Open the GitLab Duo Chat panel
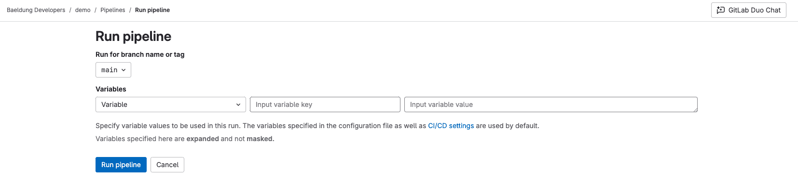This screenshot has height=183, width=798. click(749, 10)
